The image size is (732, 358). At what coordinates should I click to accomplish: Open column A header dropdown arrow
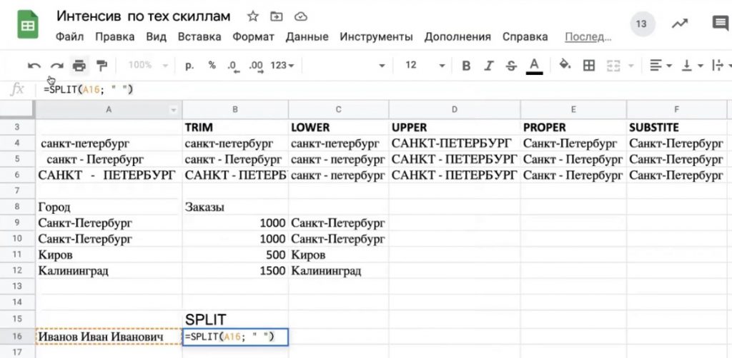(174, 111)
